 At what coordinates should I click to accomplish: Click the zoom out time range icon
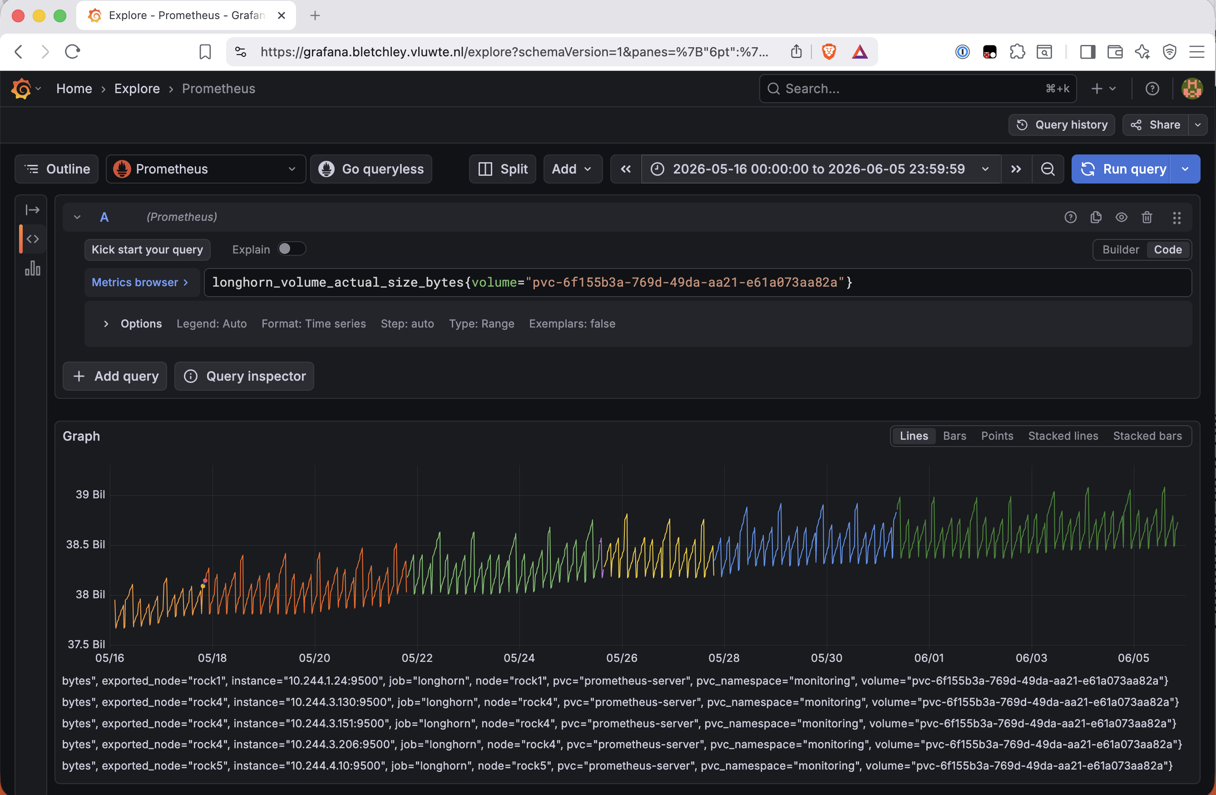pyautogui.click(x=1048, y=169)
